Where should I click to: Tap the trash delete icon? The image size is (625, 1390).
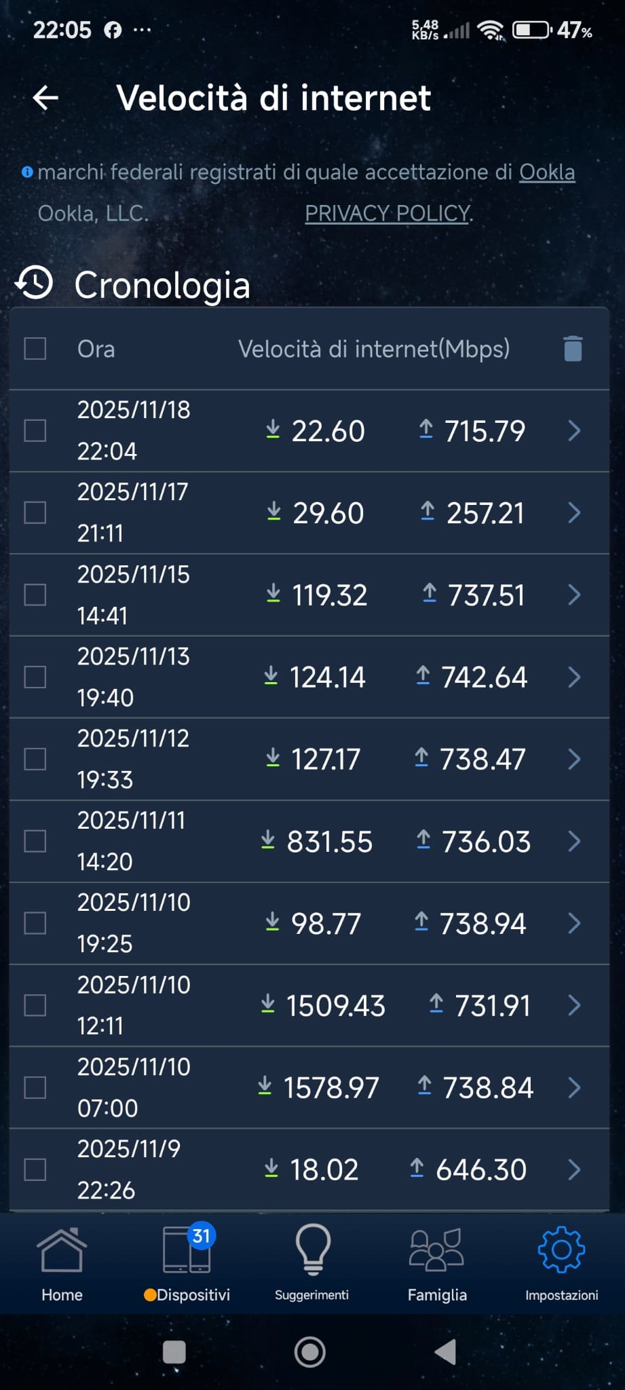[x=573, y=349]
